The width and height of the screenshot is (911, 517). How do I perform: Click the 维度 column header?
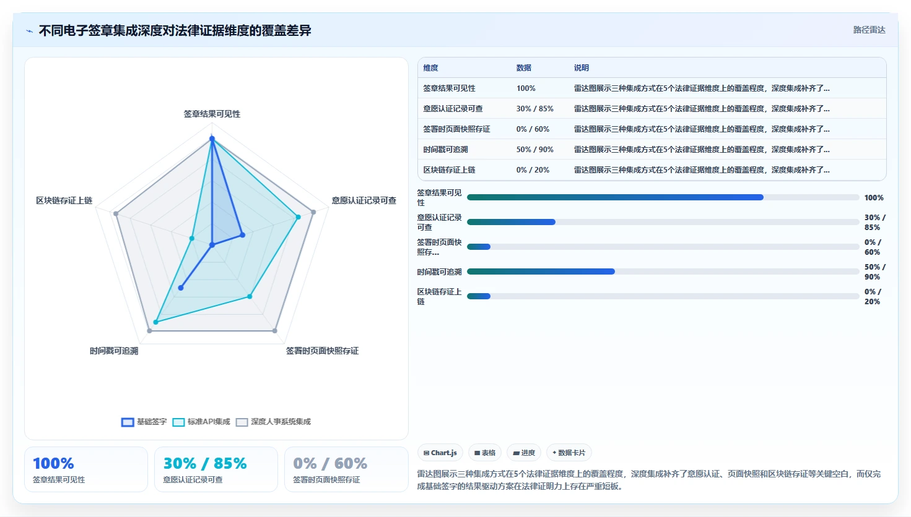(x=431, y=68)
